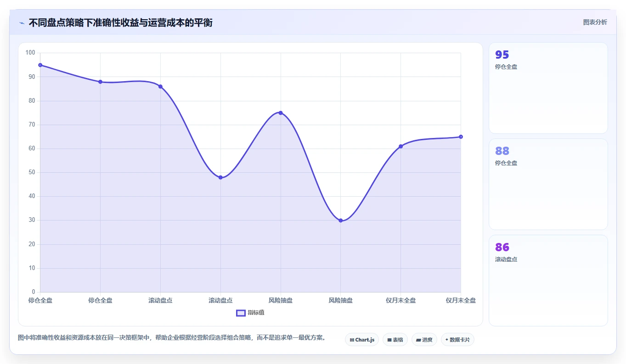Select the 表格 tag
This screenshot has height=364, width=626.
(395, 340)
